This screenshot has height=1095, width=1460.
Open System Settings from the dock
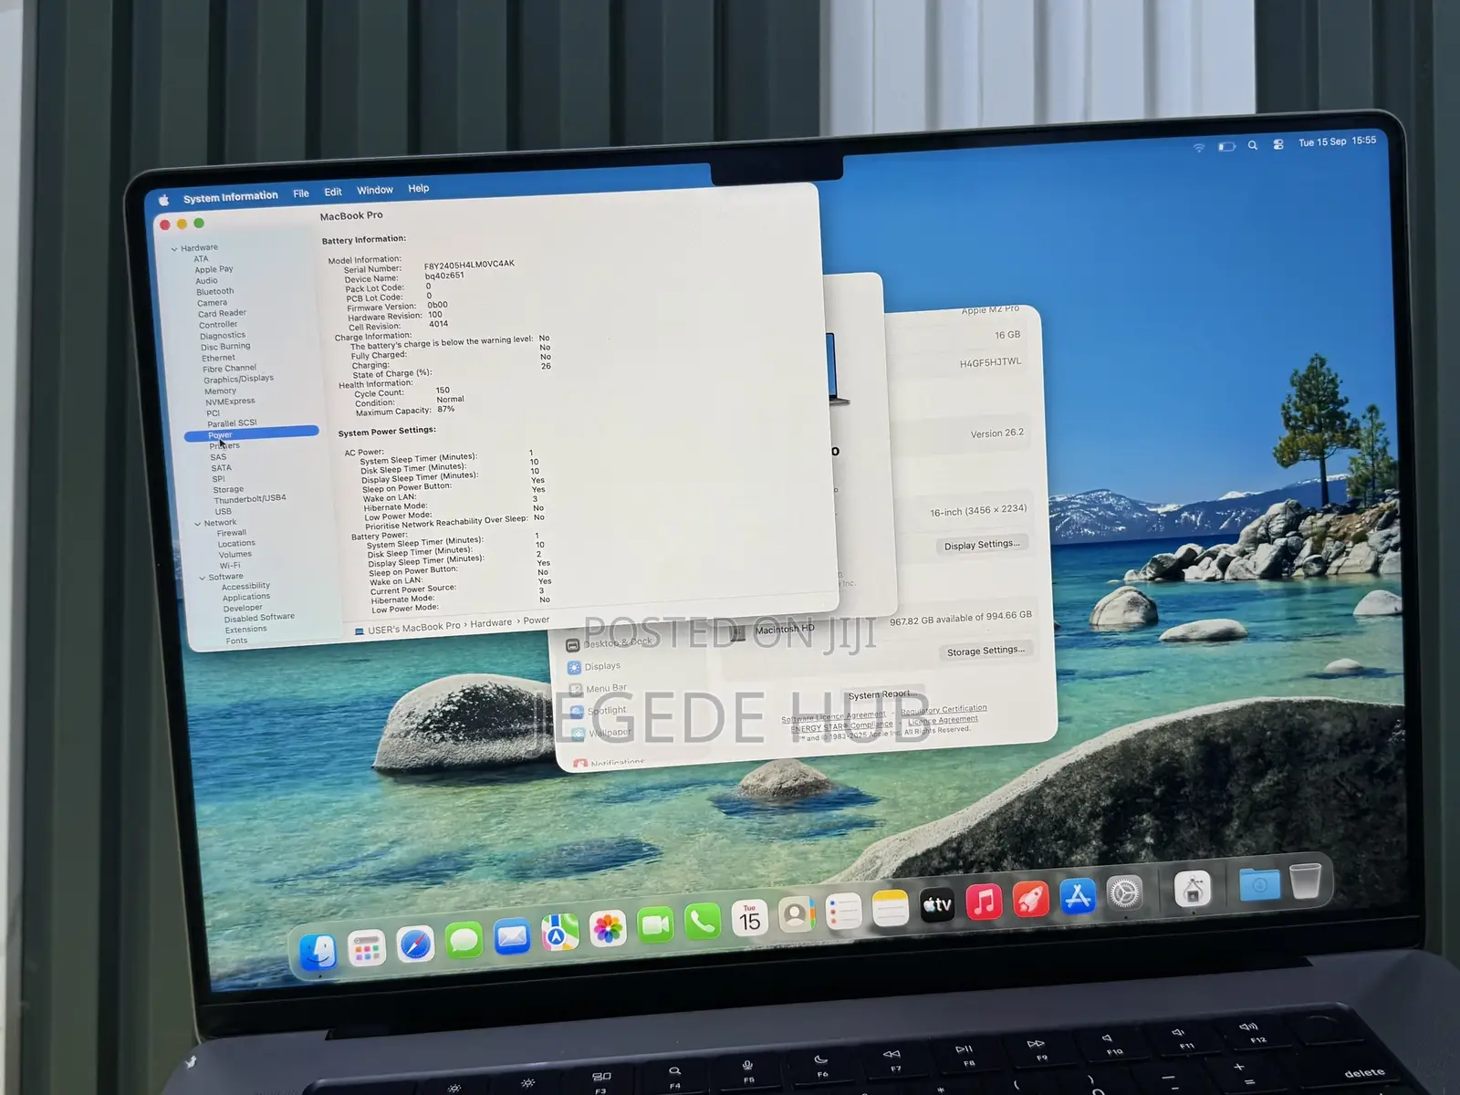(x=1124, y=892)
